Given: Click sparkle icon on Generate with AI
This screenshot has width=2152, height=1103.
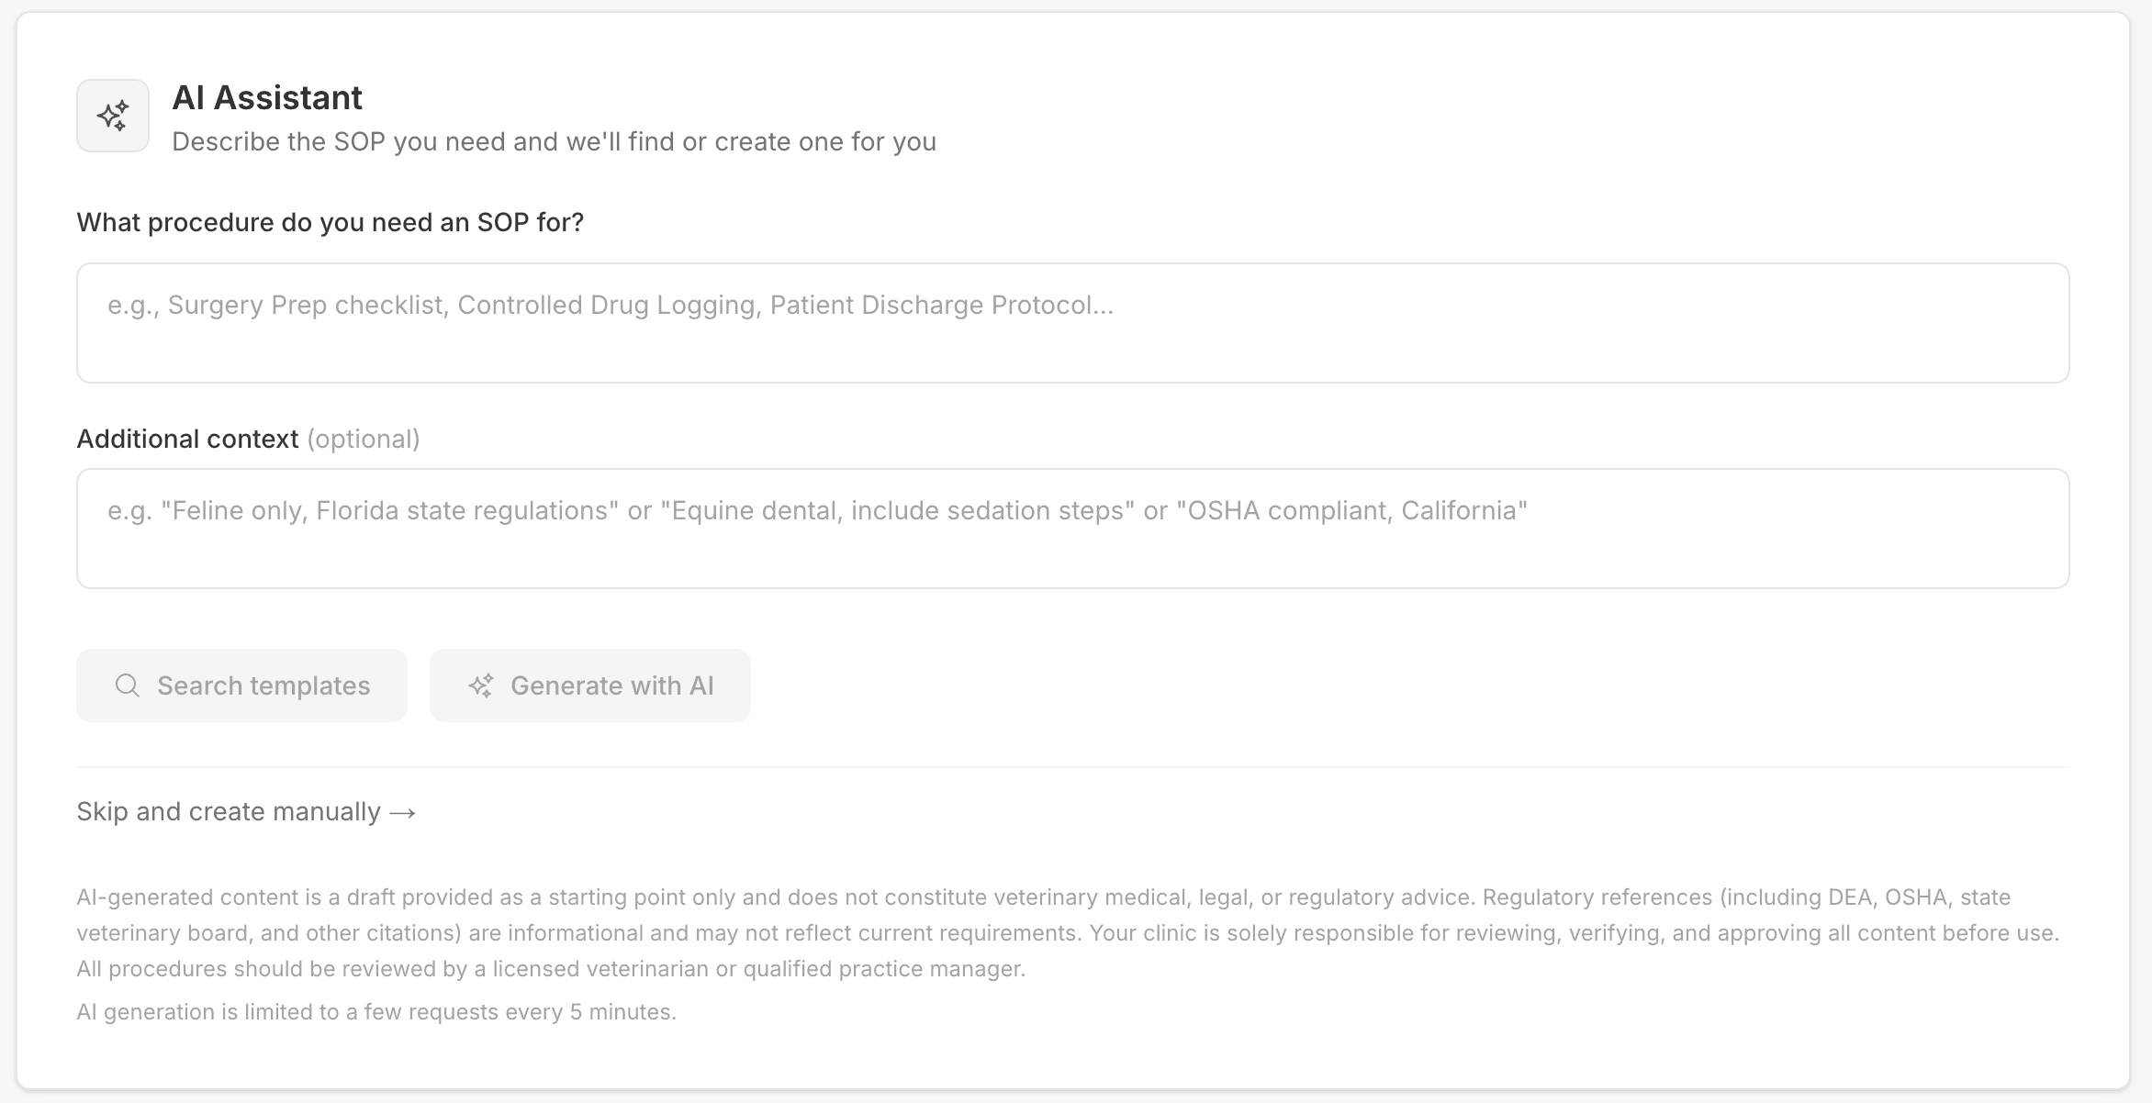Looking at the screenshot, I should pos(481,685).
